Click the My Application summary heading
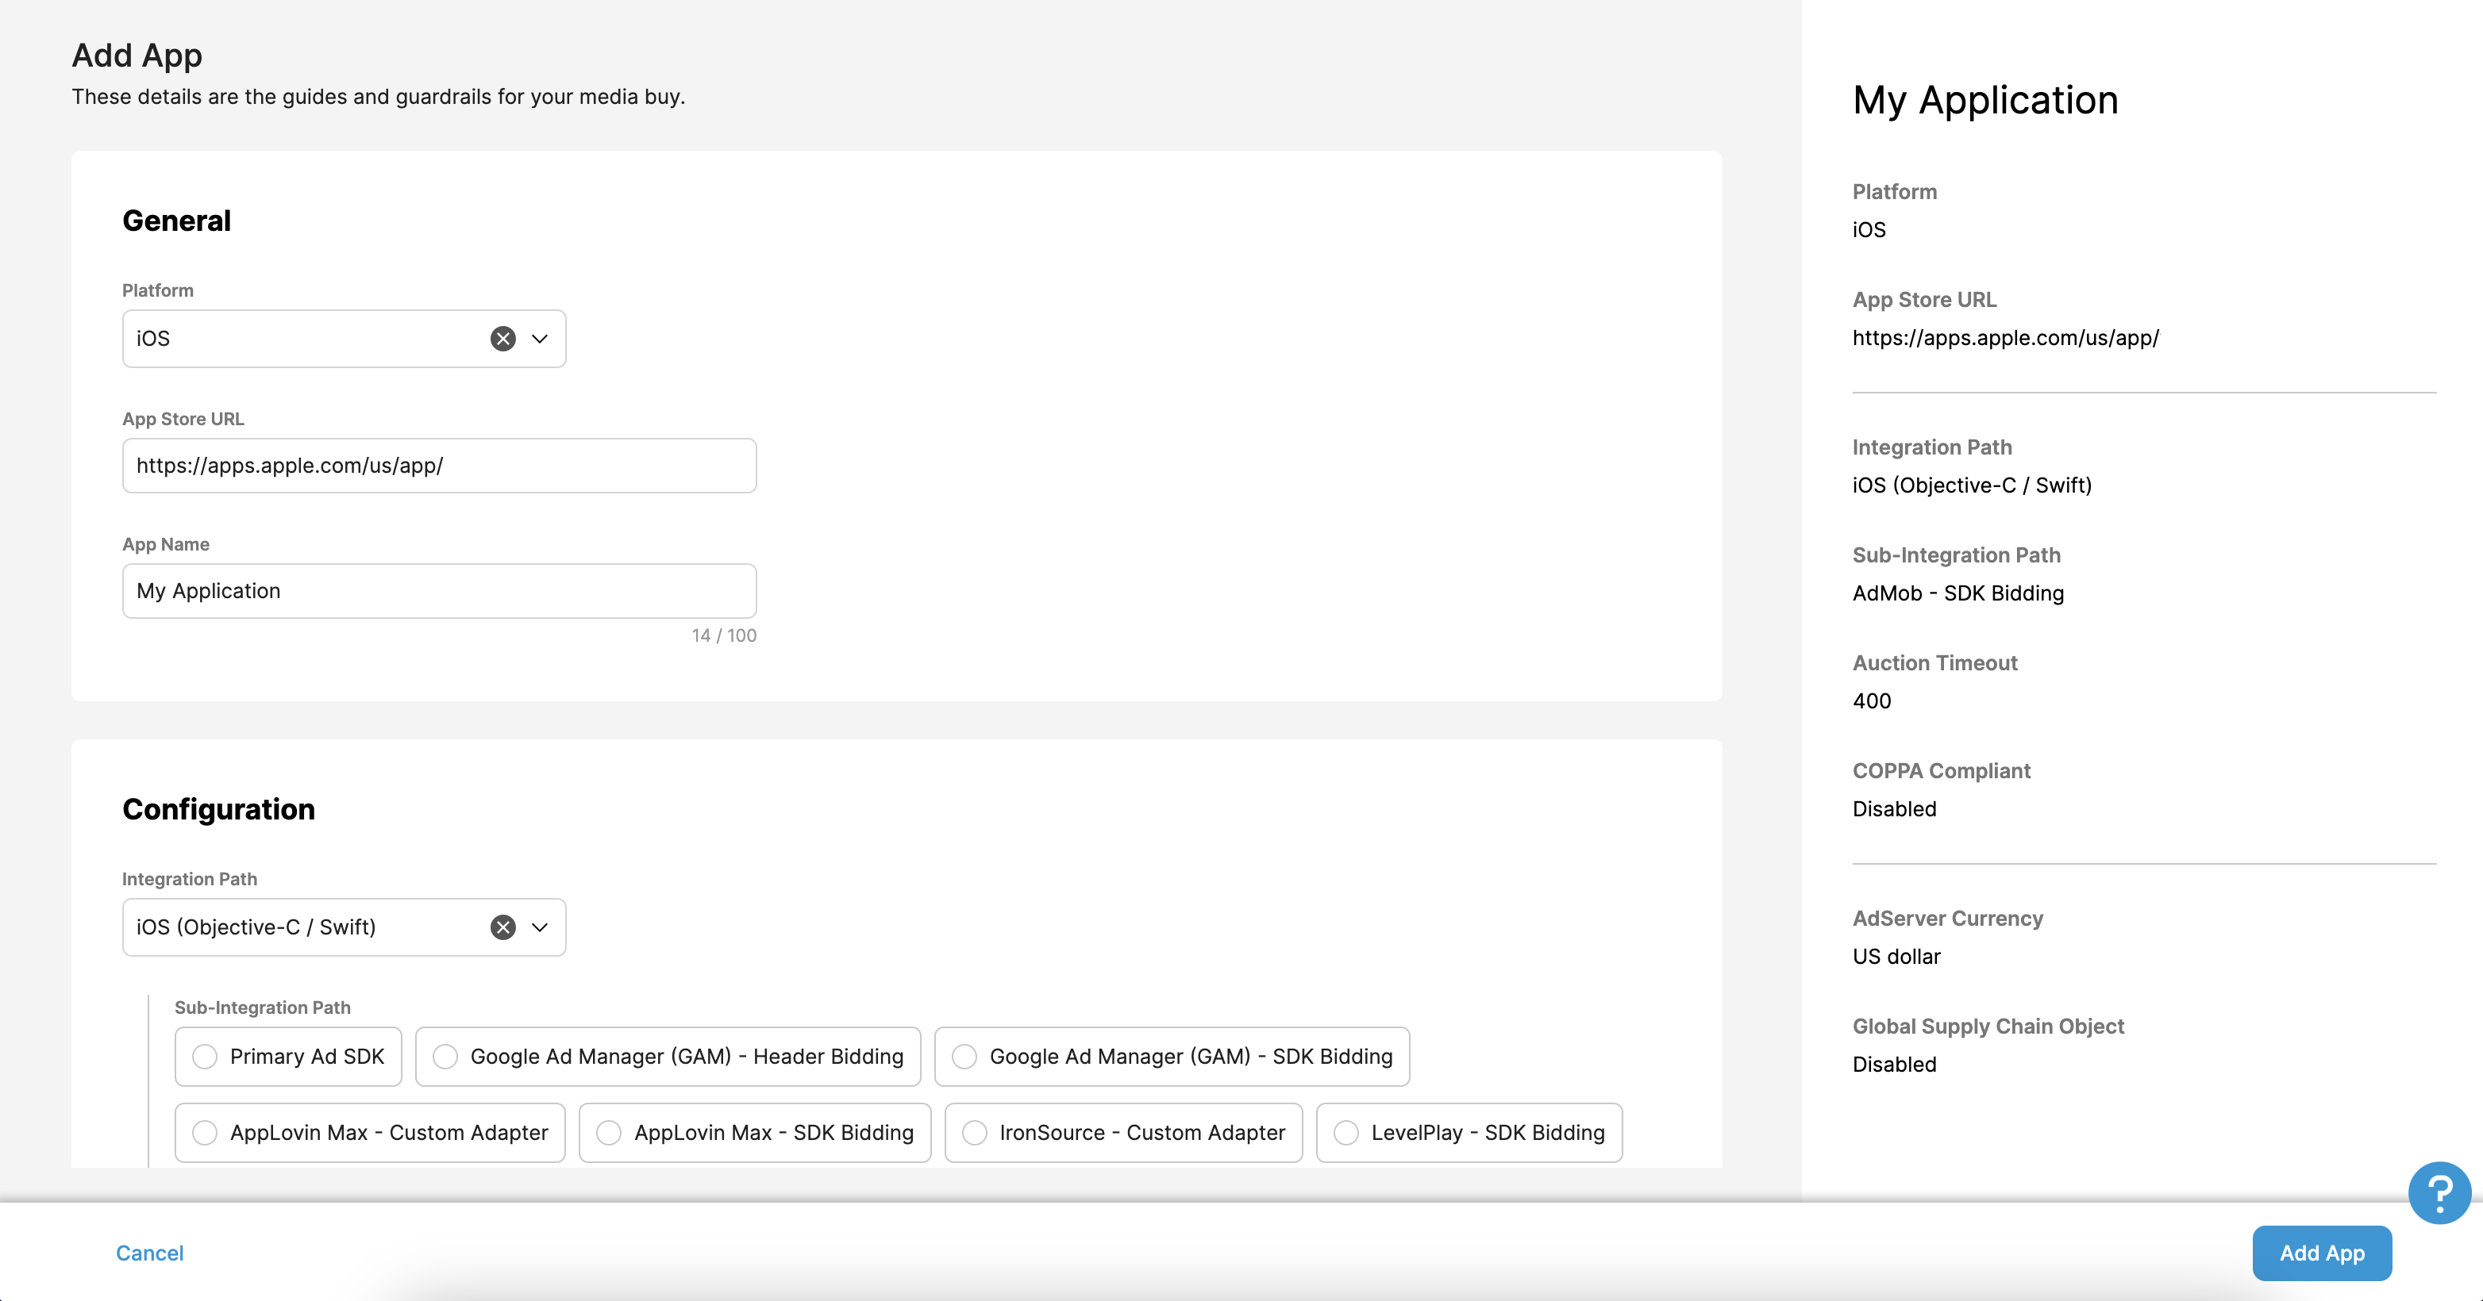Viewport: 2483px width, 1301px height. coord(1985,99)
